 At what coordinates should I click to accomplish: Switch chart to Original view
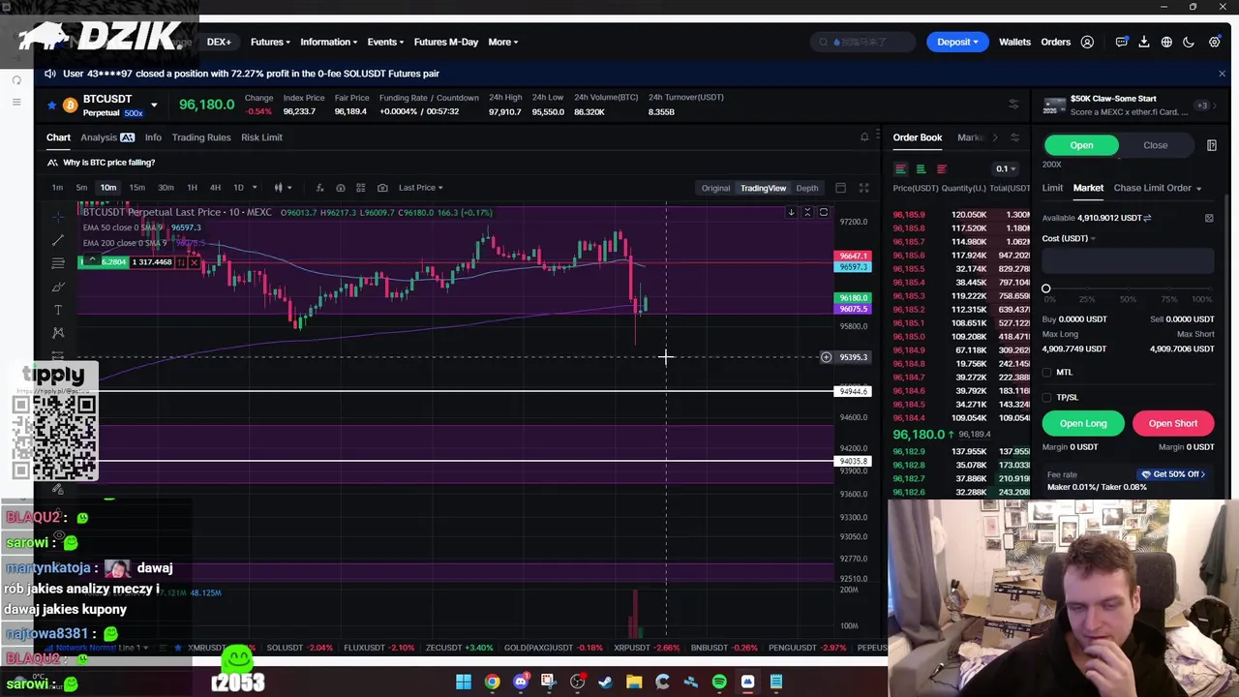coord(715,188)
